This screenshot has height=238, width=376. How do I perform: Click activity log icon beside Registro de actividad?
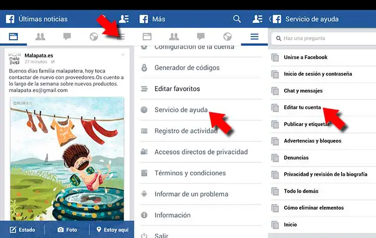(144, 131)
